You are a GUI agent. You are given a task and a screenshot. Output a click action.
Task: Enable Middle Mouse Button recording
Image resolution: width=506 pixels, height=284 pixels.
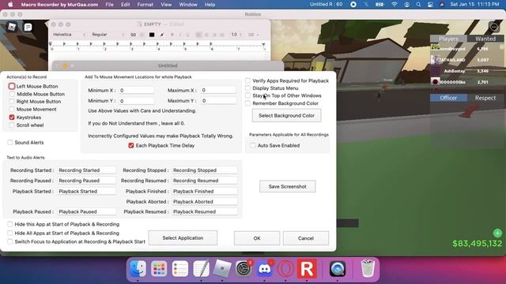click(x=12, y=94)
